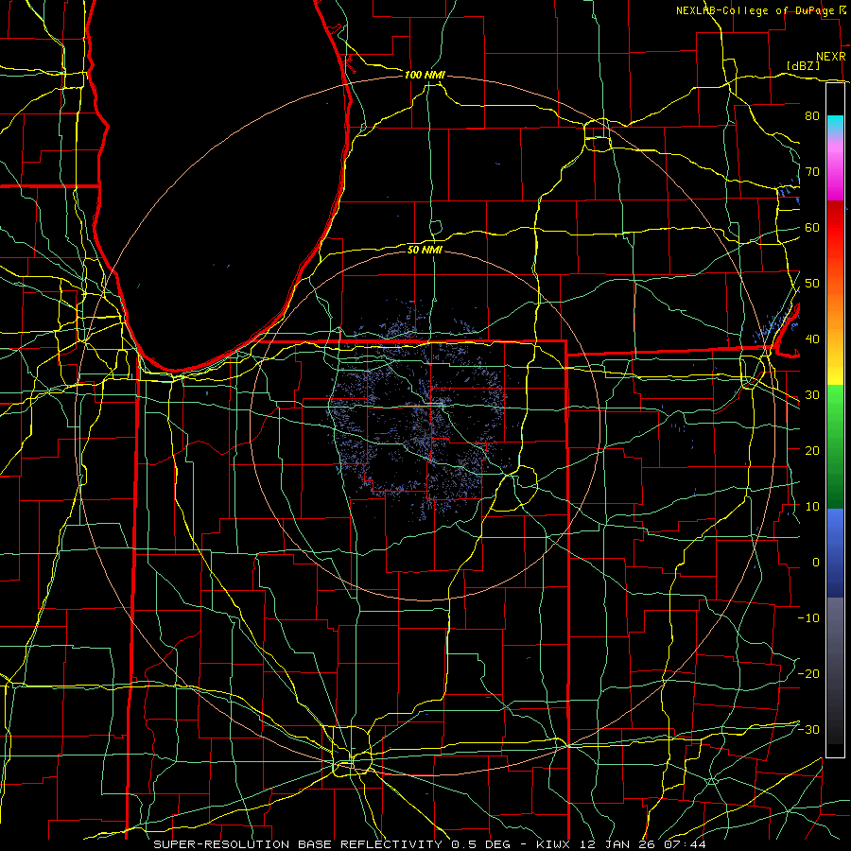
Task: Click the 50 NMI range ring label
Action: click(x=425, y=250)
